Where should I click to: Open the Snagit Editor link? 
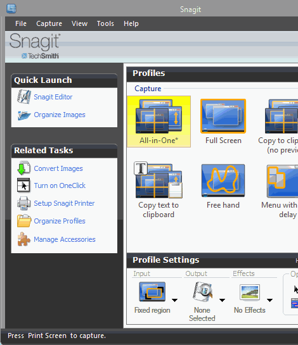coord(53,97)
